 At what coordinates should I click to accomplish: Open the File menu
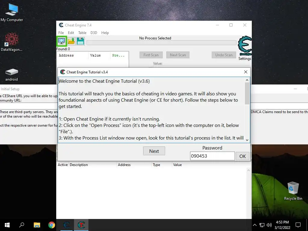[x=61, y=32]
